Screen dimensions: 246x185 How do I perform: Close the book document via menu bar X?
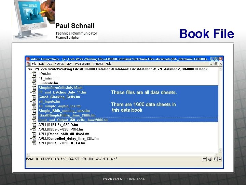coord(220,64)
